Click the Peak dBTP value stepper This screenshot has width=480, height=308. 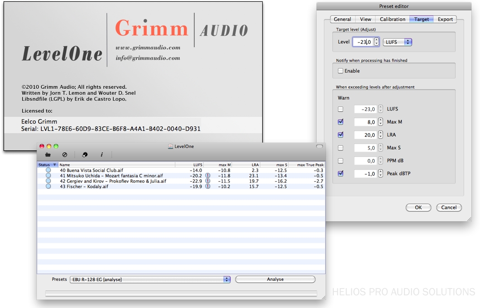coord(380,173)
